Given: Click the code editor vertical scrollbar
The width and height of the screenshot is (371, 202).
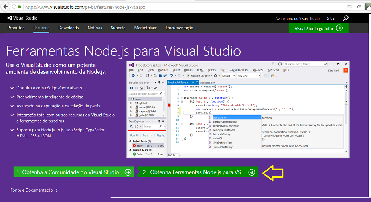Looking at the screenshot, I should coord(346,120).
